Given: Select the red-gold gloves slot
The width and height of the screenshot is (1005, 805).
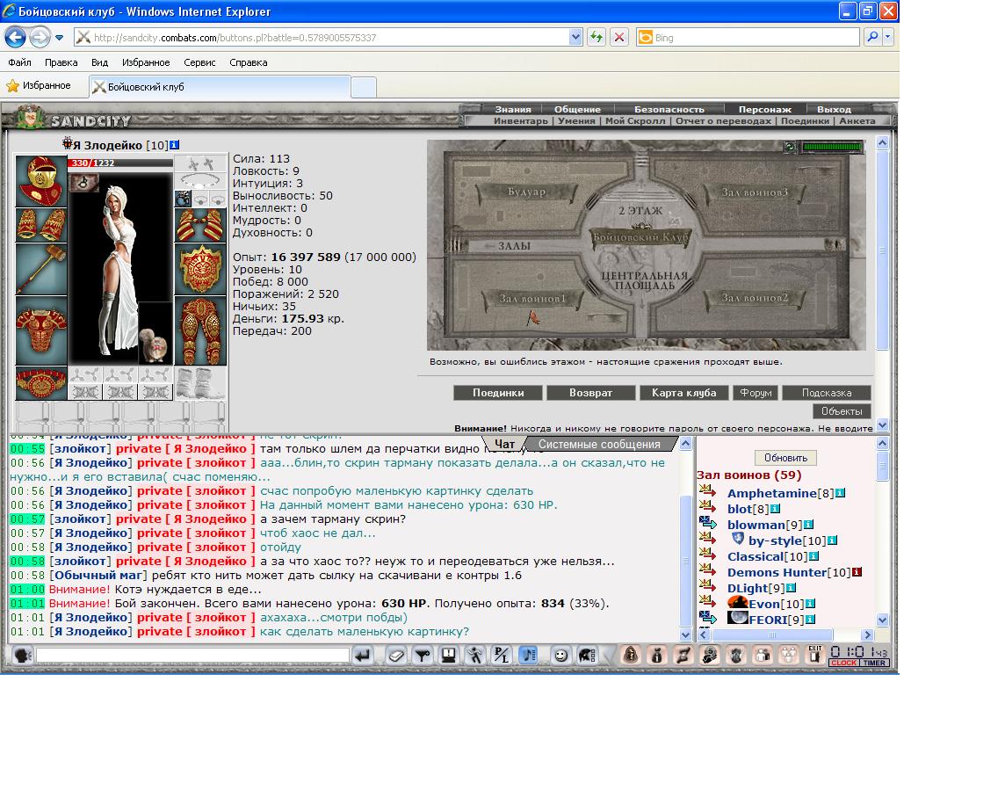Looking at the screenshot, I should point(200,224).
